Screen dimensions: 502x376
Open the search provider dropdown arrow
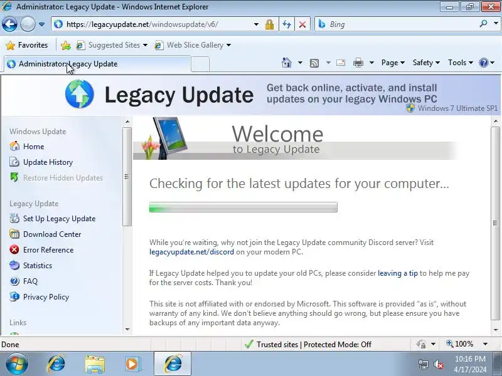(x=496, y=24)
